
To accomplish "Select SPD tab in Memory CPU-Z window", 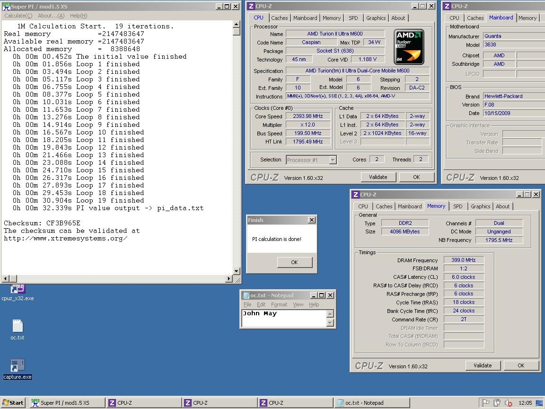I will pyautogui.click(x=458, y=206).
